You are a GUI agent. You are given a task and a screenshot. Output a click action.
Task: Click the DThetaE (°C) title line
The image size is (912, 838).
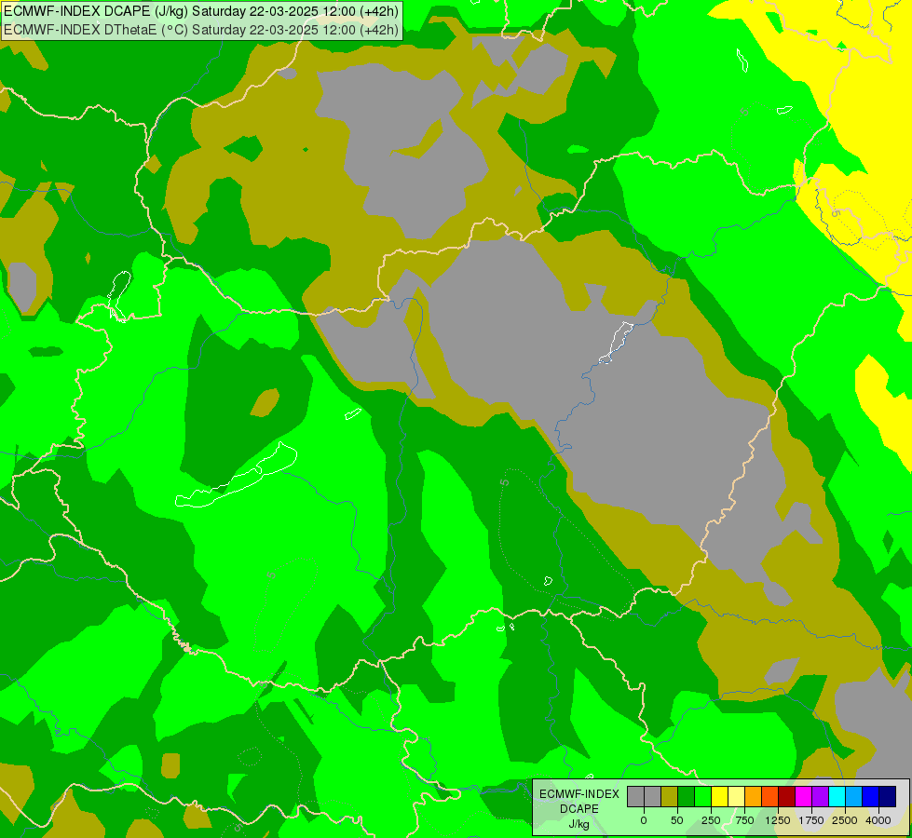tap(200, 30)
